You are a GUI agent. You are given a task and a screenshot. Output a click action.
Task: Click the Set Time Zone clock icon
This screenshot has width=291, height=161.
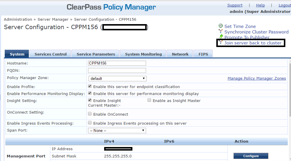pos(220,26)
